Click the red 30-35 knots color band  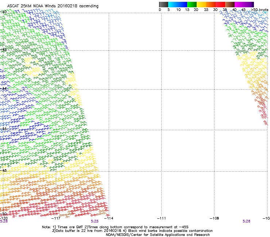[220, 4]
